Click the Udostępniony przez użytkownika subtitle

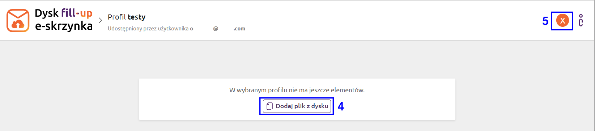pyautogui.click(x=148, y=29)
